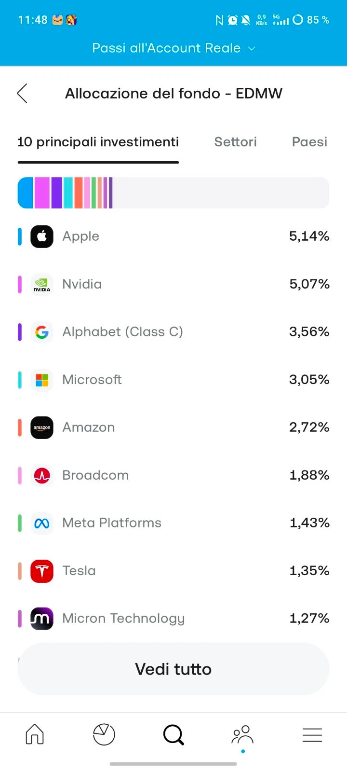This screenshot has height=772, width=347.
Task: Expand the Passi all'Account Reale dropdown
Action: [173, 48]
